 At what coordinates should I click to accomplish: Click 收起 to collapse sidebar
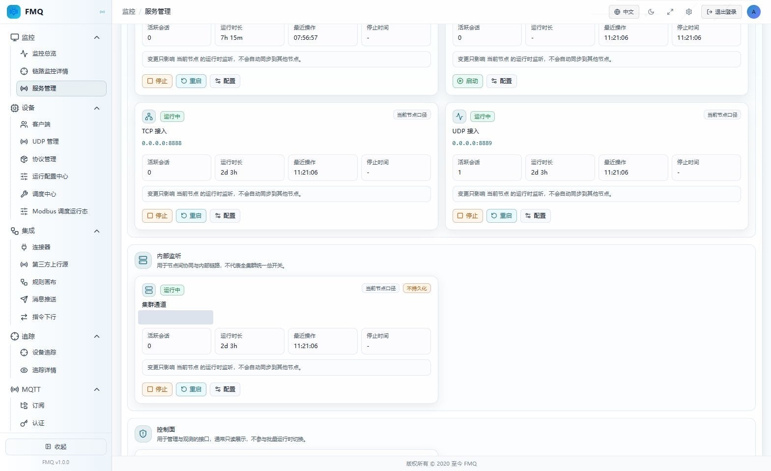pyautogui.click(x=56, y=447)
